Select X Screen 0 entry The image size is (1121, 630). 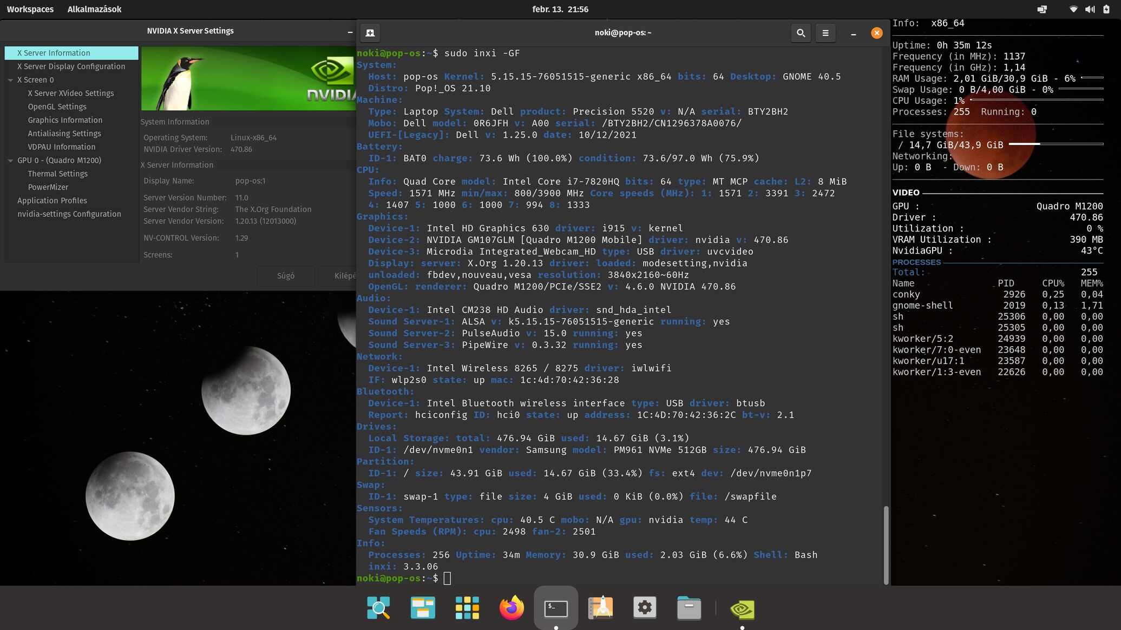35,80
